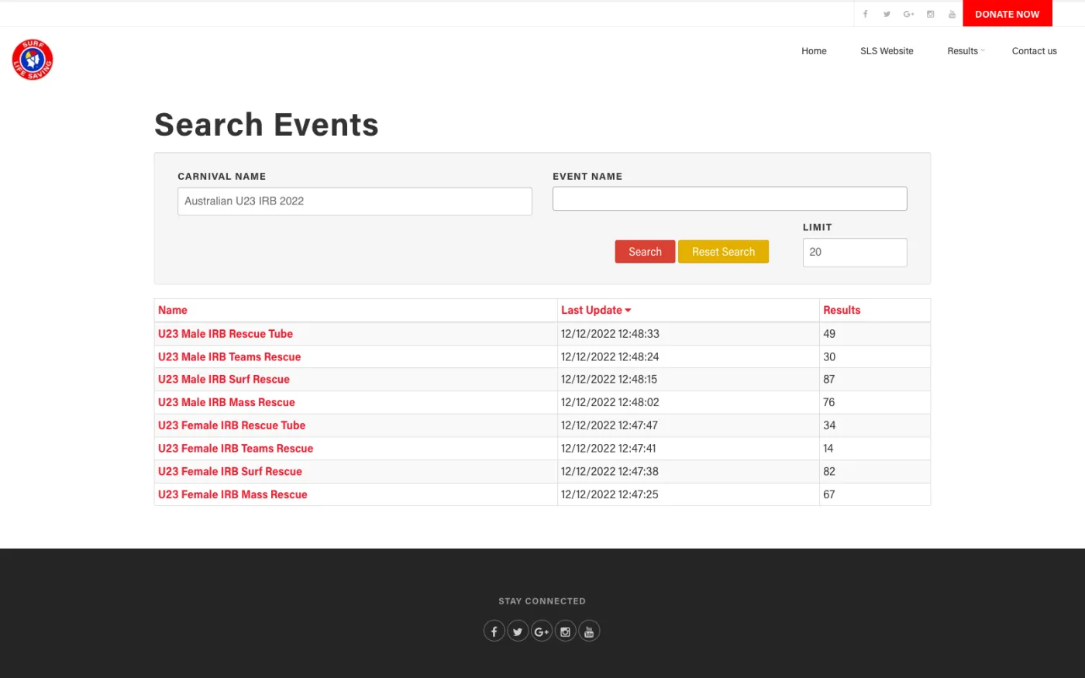
Task: Click the LIMIT field label
Action: pyautogui.click(x=817, y=227)
